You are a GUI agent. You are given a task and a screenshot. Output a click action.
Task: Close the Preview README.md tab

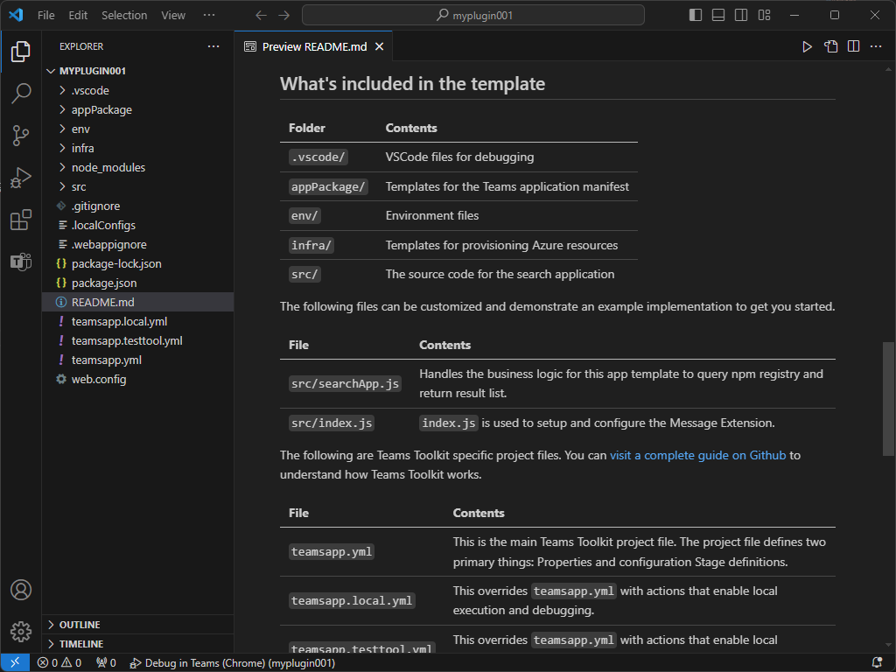pyautogui.click(x=380, y=47)
